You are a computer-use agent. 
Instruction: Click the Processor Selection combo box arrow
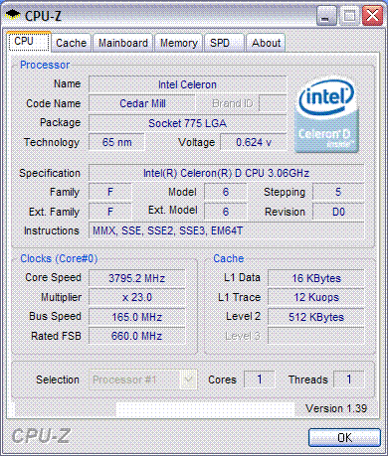coord(188,380)
